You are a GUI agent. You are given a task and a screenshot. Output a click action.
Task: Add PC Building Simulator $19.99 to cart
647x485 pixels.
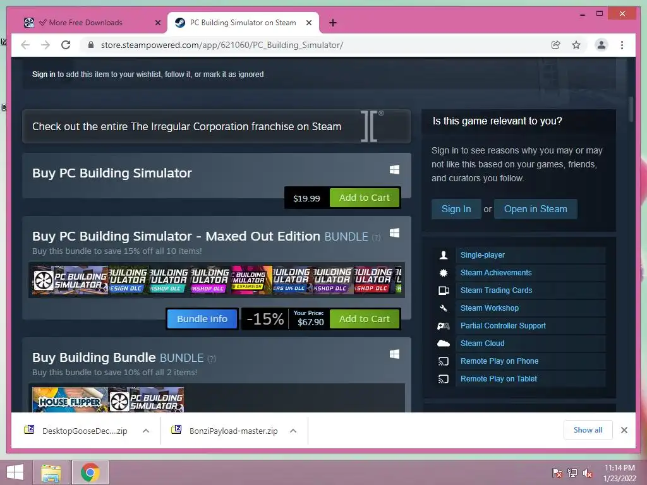click(x=365, y=198)
